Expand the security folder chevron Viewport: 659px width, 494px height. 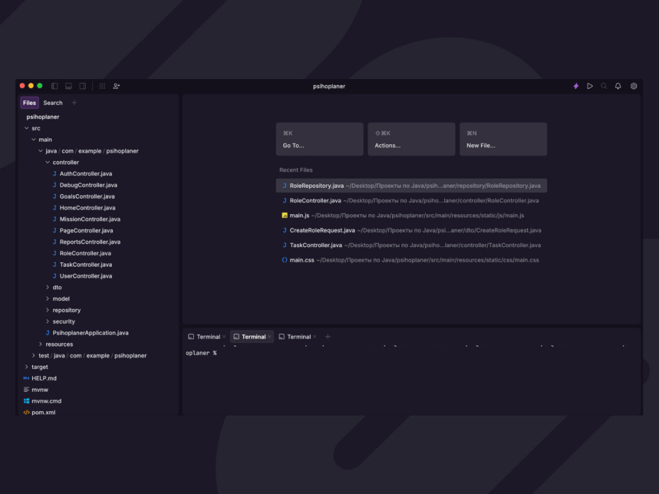pyautogui.click(x=47, y=321)
